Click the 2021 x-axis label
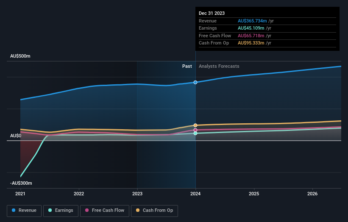 (x=20, y=194)
